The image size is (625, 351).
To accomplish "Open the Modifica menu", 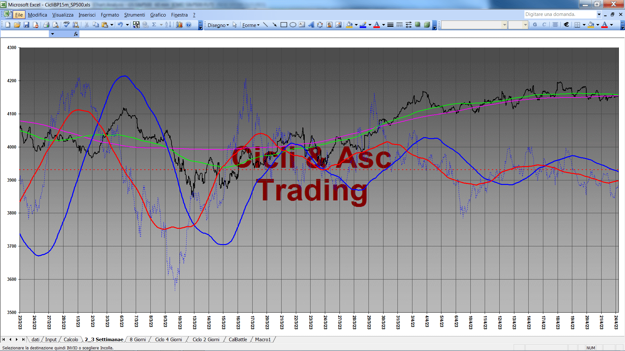I will pos(37,15).
